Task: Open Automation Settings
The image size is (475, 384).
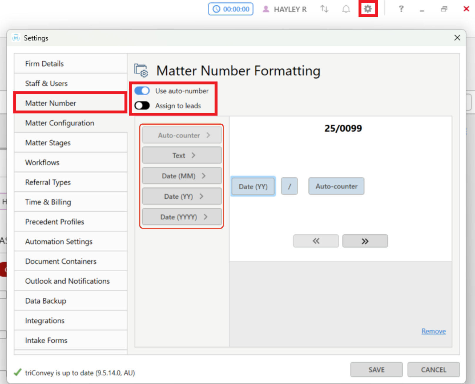Action: 71,241
